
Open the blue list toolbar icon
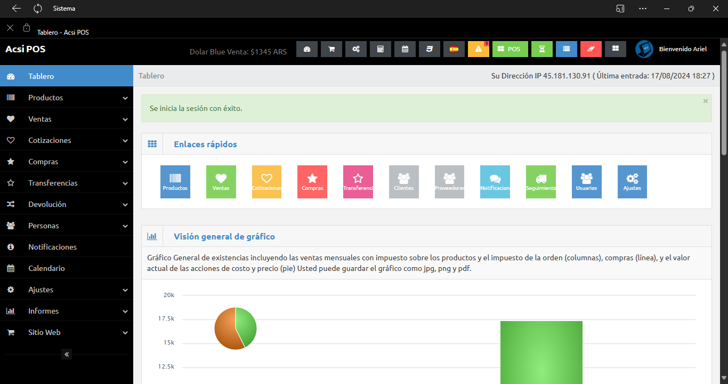tap(566, 49)
